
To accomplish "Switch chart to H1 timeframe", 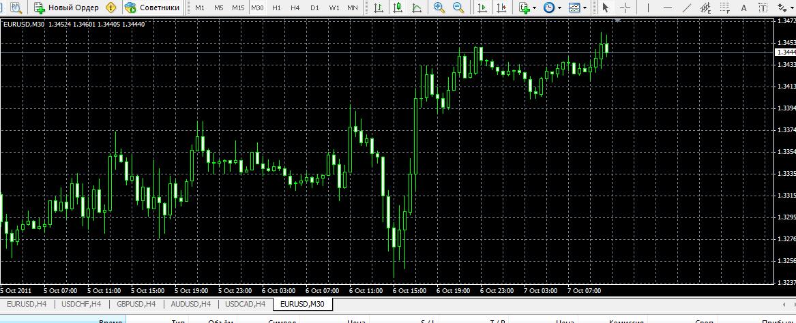I will pos(276,8).
